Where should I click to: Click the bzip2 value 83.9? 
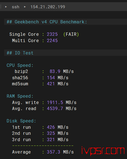coord(55,72)
